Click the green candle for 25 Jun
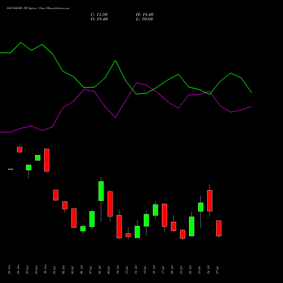The image size is (283, 283). click(29, 168)
